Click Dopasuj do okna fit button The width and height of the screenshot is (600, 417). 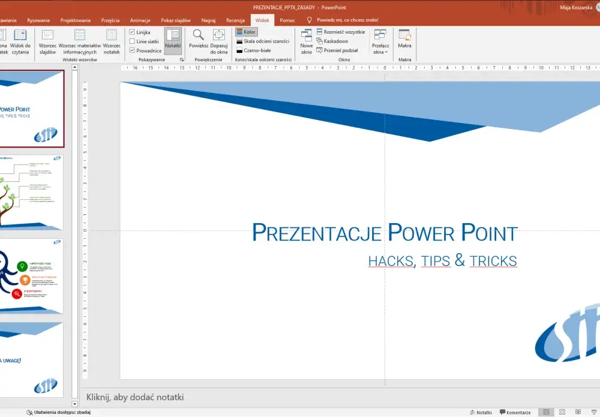[219, 42]
